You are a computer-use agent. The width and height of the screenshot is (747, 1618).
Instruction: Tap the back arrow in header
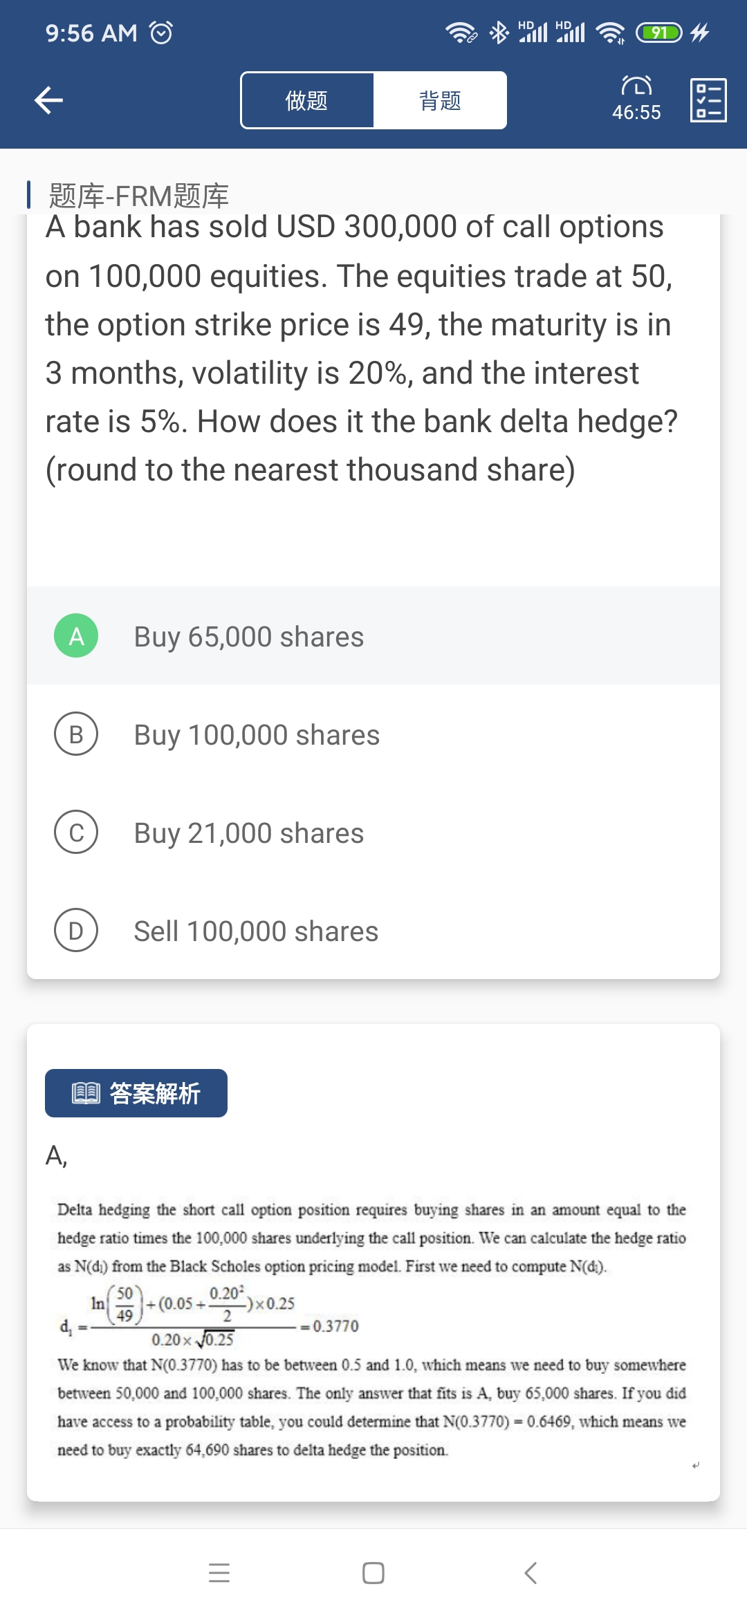(x=48, y=100)
